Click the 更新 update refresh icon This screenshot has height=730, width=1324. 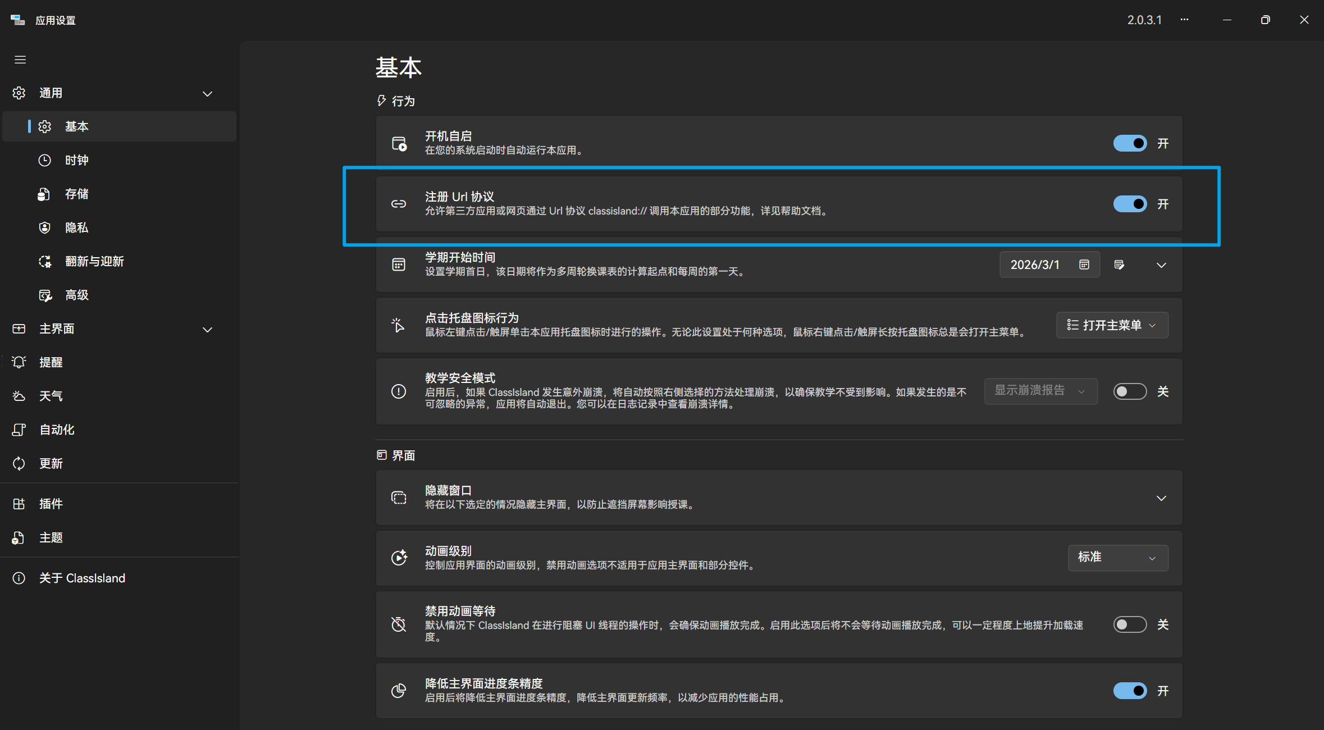coord(19,463)
